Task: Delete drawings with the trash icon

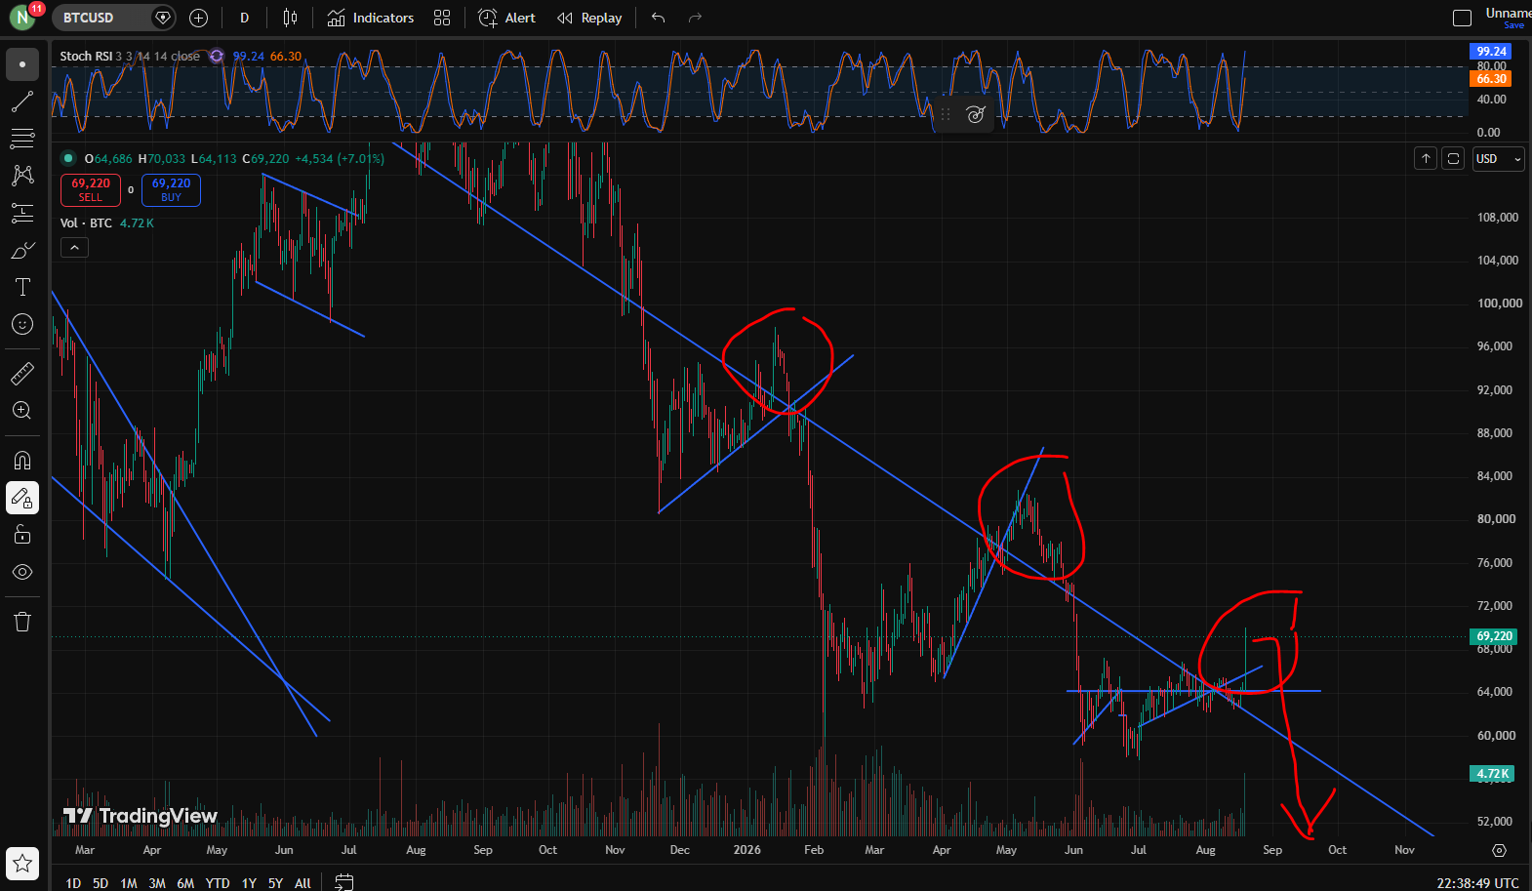Action: (22, 622)
